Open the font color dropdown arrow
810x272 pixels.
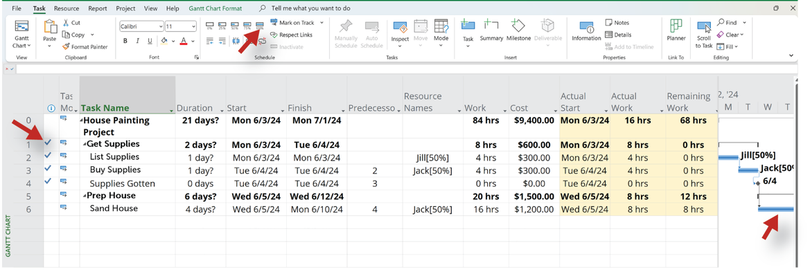coord(193,42)
